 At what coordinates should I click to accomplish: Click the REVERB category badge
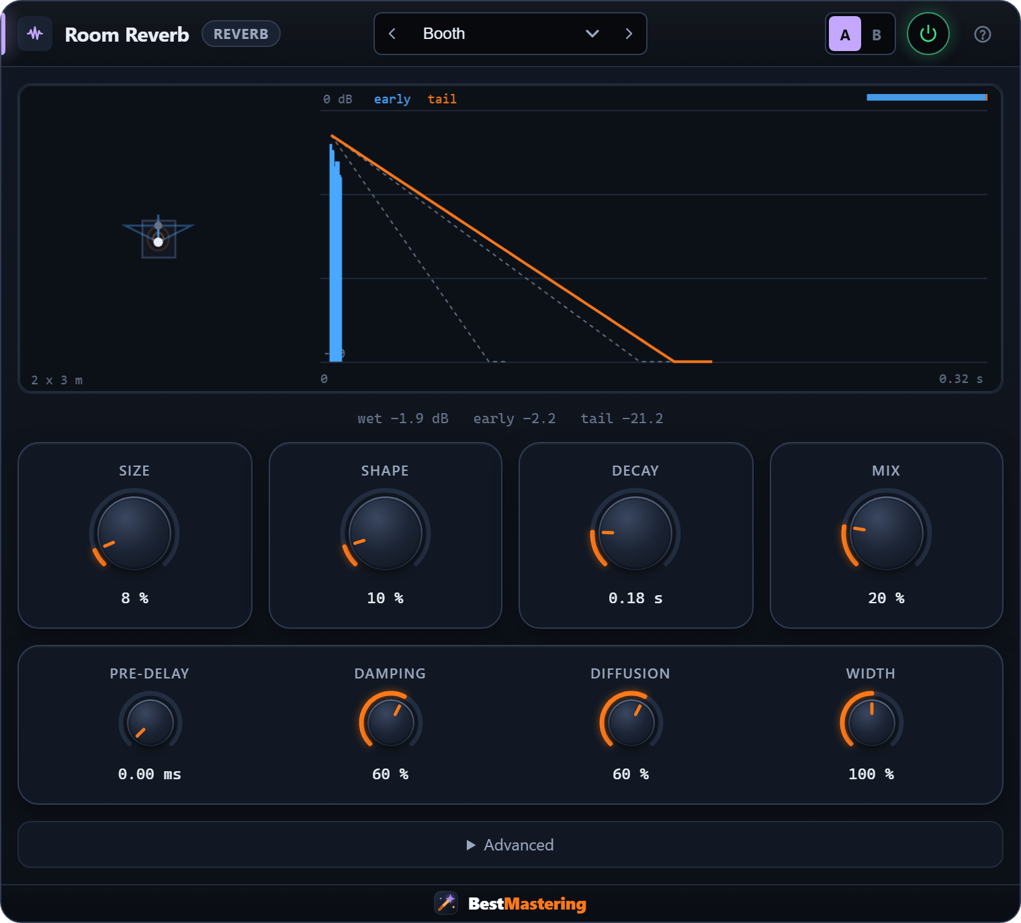point(241,34)
